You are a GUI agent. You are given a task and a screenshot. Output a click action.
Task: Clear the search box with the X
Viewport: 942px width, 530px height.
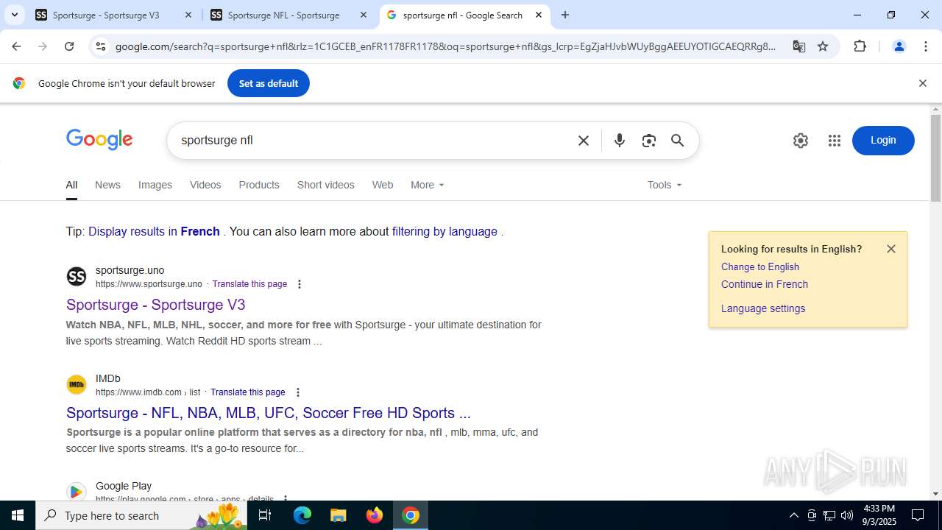point(584,141)
